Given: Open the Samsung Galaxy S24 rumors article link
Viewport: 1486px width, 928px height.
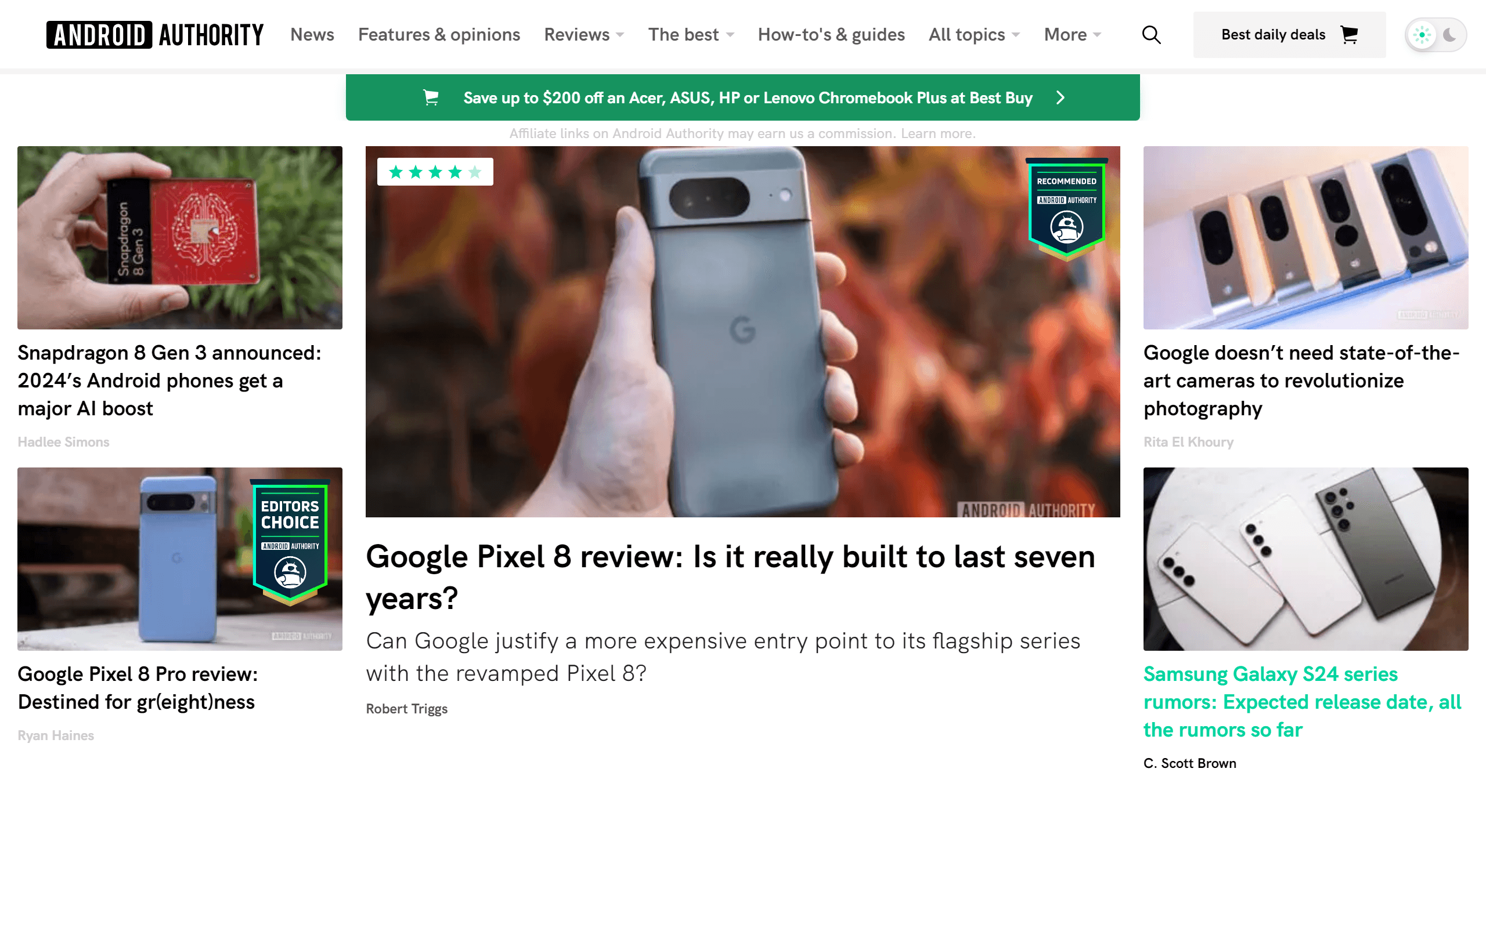Looking at the screenshot, I should pos(1302,702).
